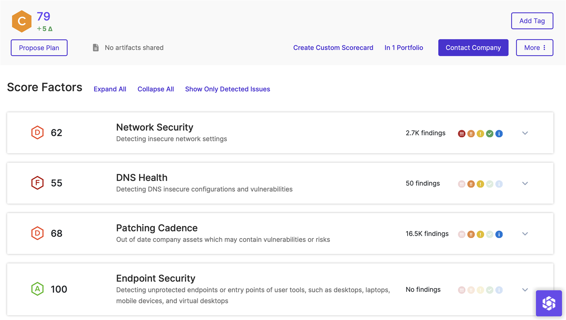This screenshot has width=566, height=320.
Task: Click the faded info icon in Endpoint Security
Action: [x=499, y=290]
